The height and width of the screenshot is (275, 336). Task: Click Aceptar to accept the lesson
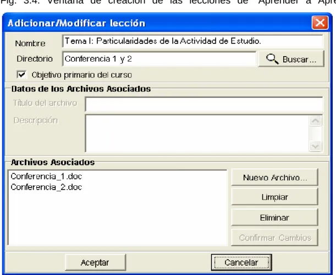tap(95, 262)
